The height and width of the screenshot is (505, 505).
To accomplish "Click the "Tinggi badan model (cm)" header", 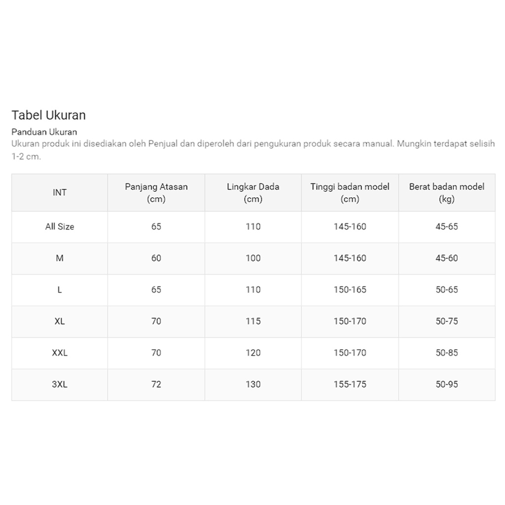I will click(x=350, y=193).
